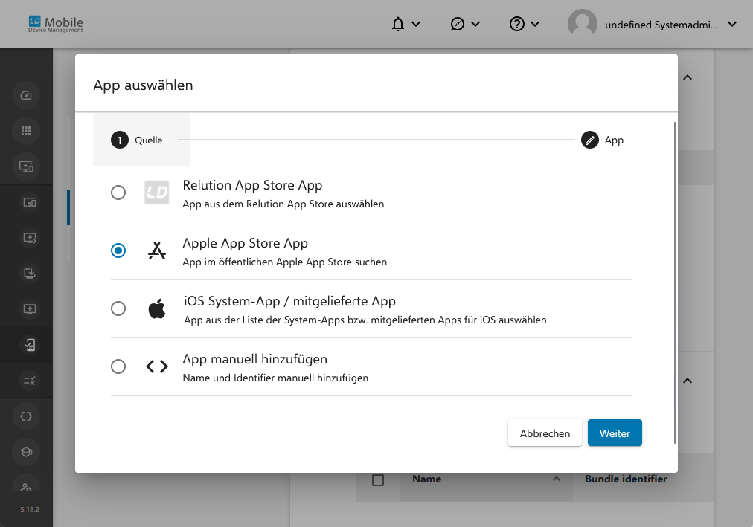Viewport: 753px width, 527px height.
Task: Open the help question mark icon
Action: 516,24
